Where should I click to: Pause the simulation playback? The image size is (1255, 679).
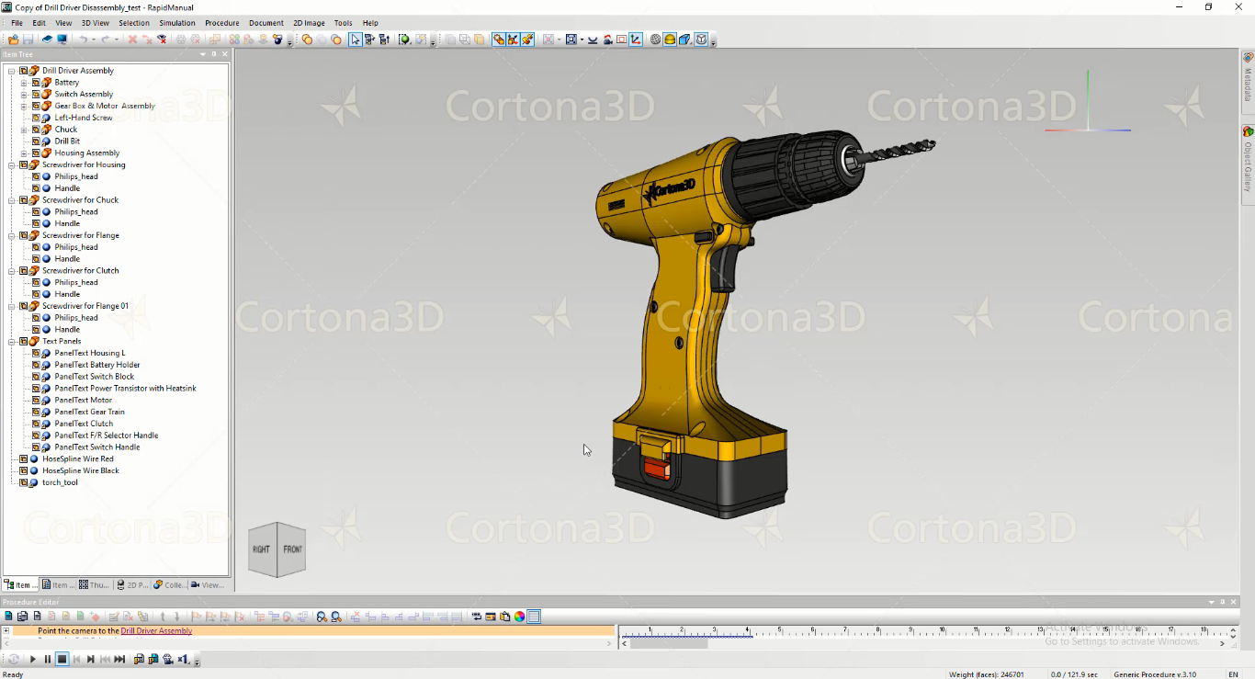point(48,659)
